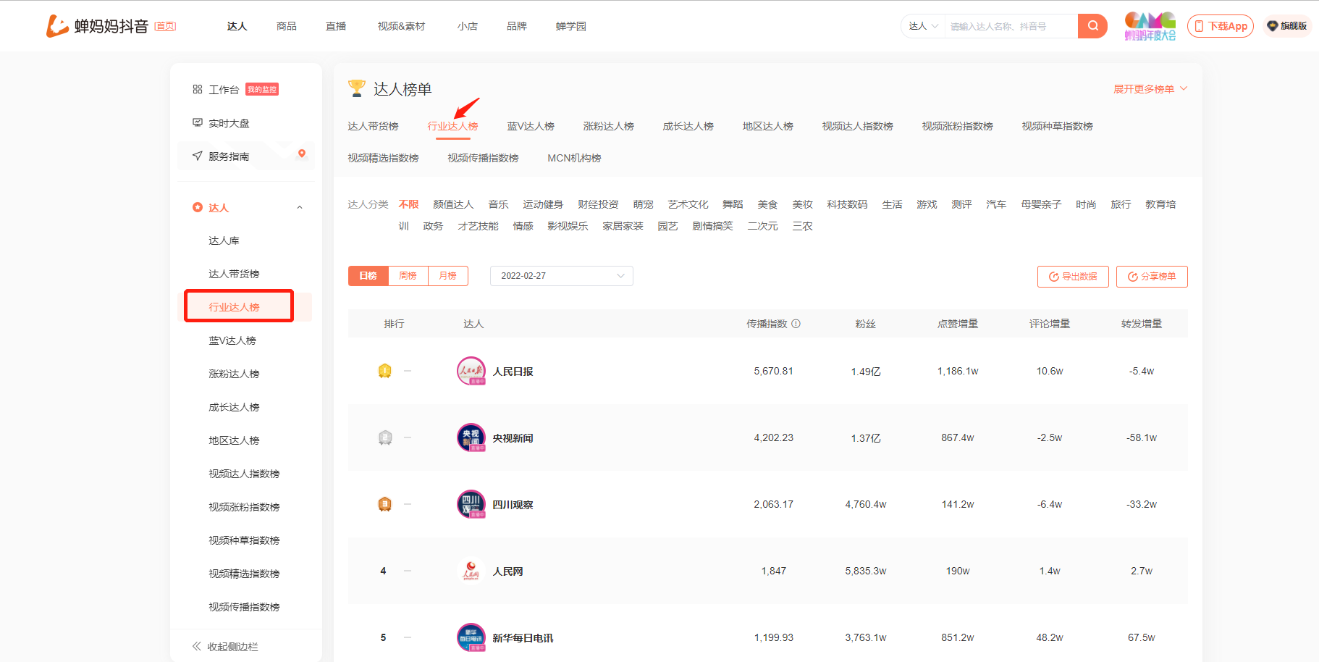This screenshot has width=1319, height=662.
Task: Click the 旗舰版 badge icon
Action: [1272, 26]
